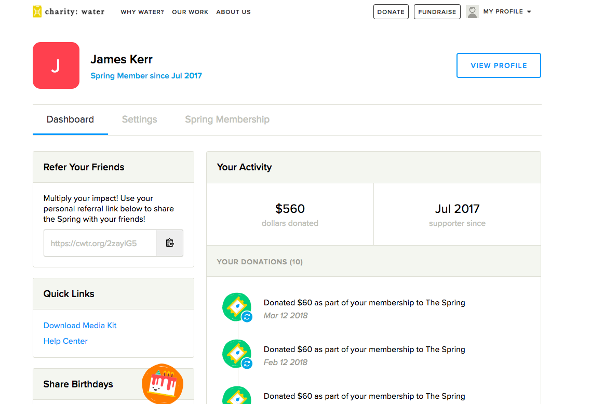Click the user avatar icon beside My Profile
Screen dimensions: 591x404
[472, 11]
